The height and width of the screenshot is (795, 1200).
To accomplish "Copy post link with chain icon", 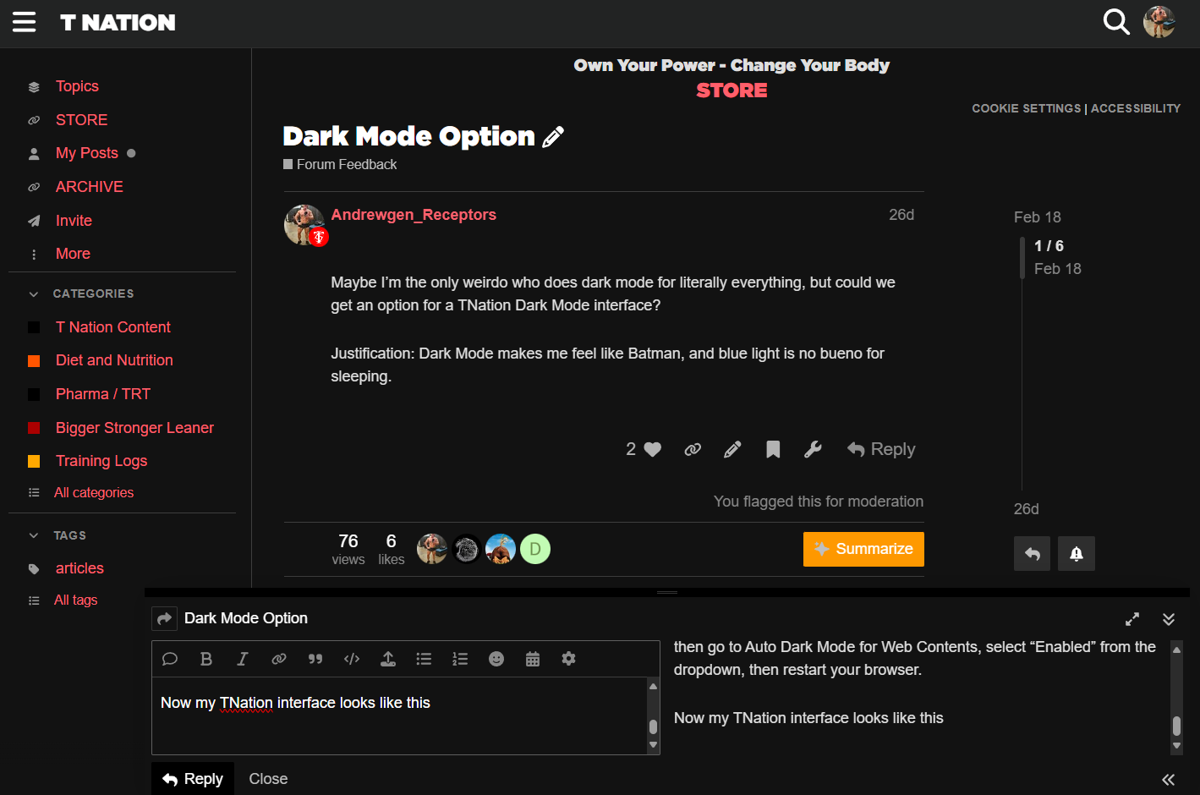I will [693, 449].
